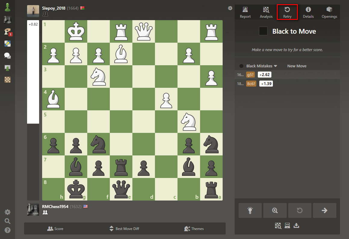Click the checkered board icon in the sidebar
Screen dimensions: 349x239
[x=7, y=80]
